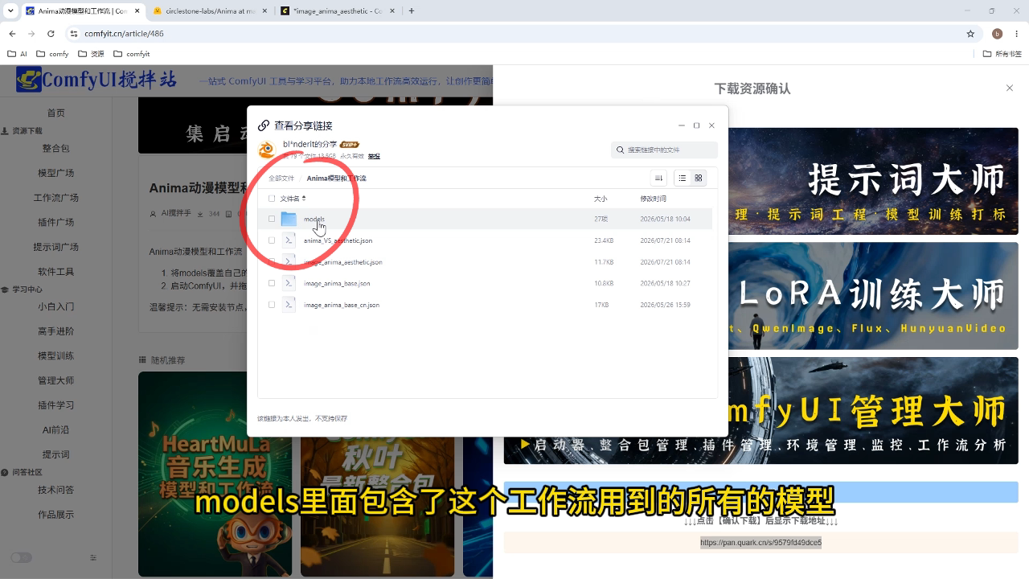Click the search files field in share dialog
The image size is (1029, 579).
coord(664,150)
